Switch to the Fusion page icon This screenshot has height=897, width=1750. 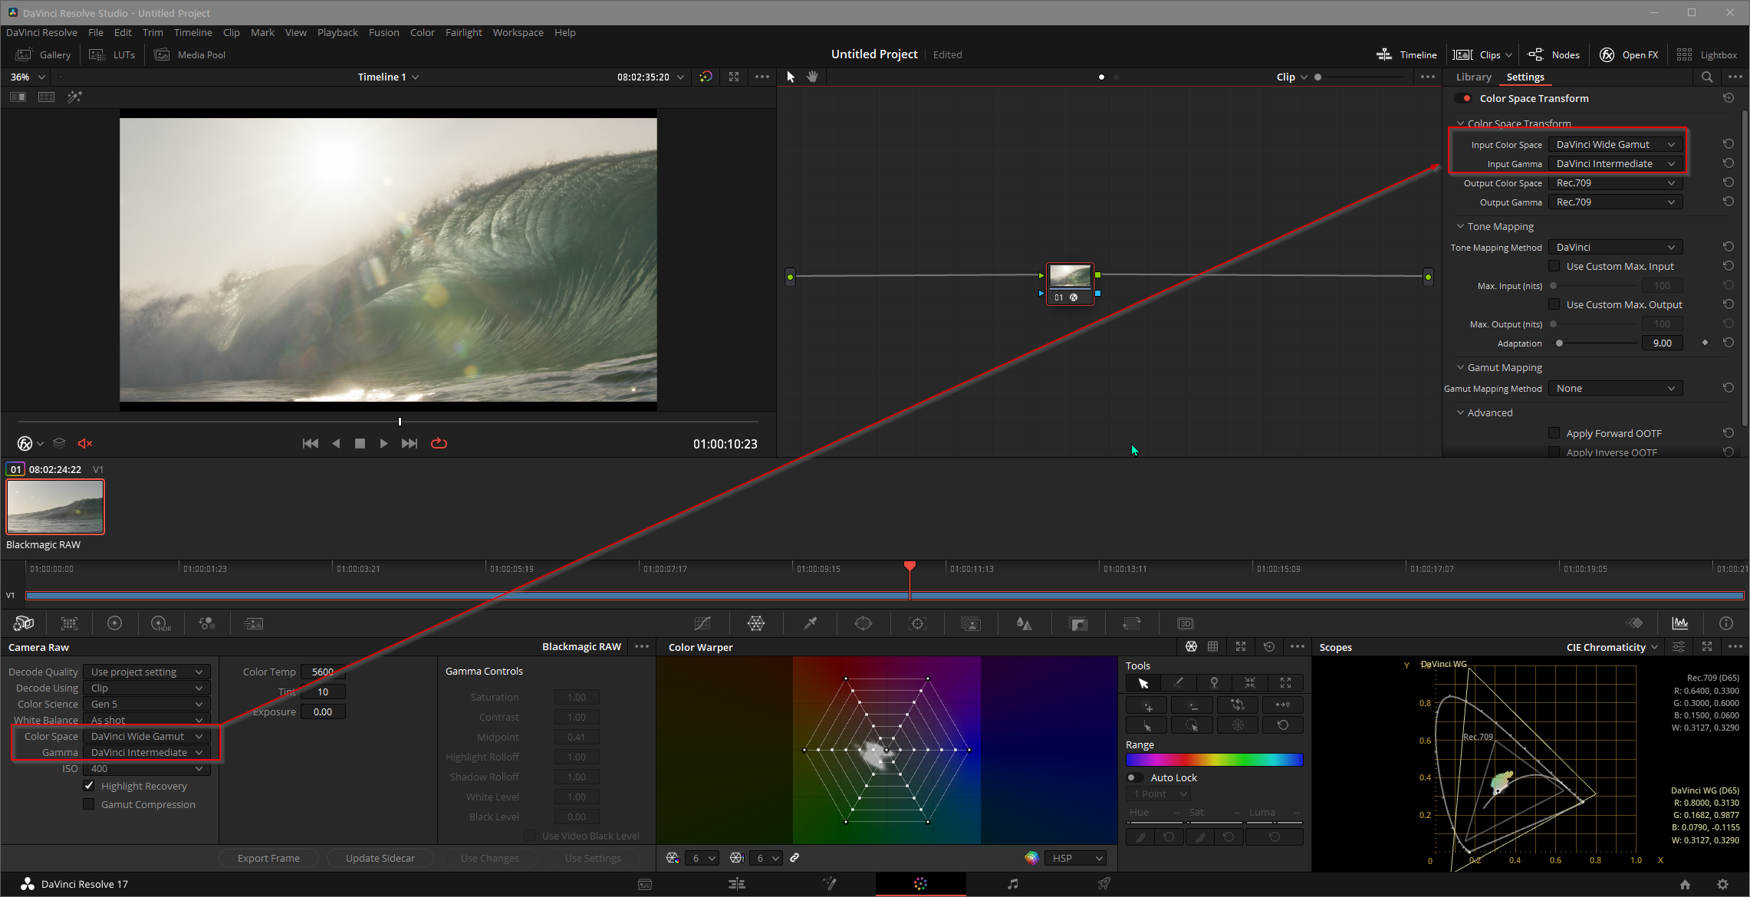pos(828,884)
